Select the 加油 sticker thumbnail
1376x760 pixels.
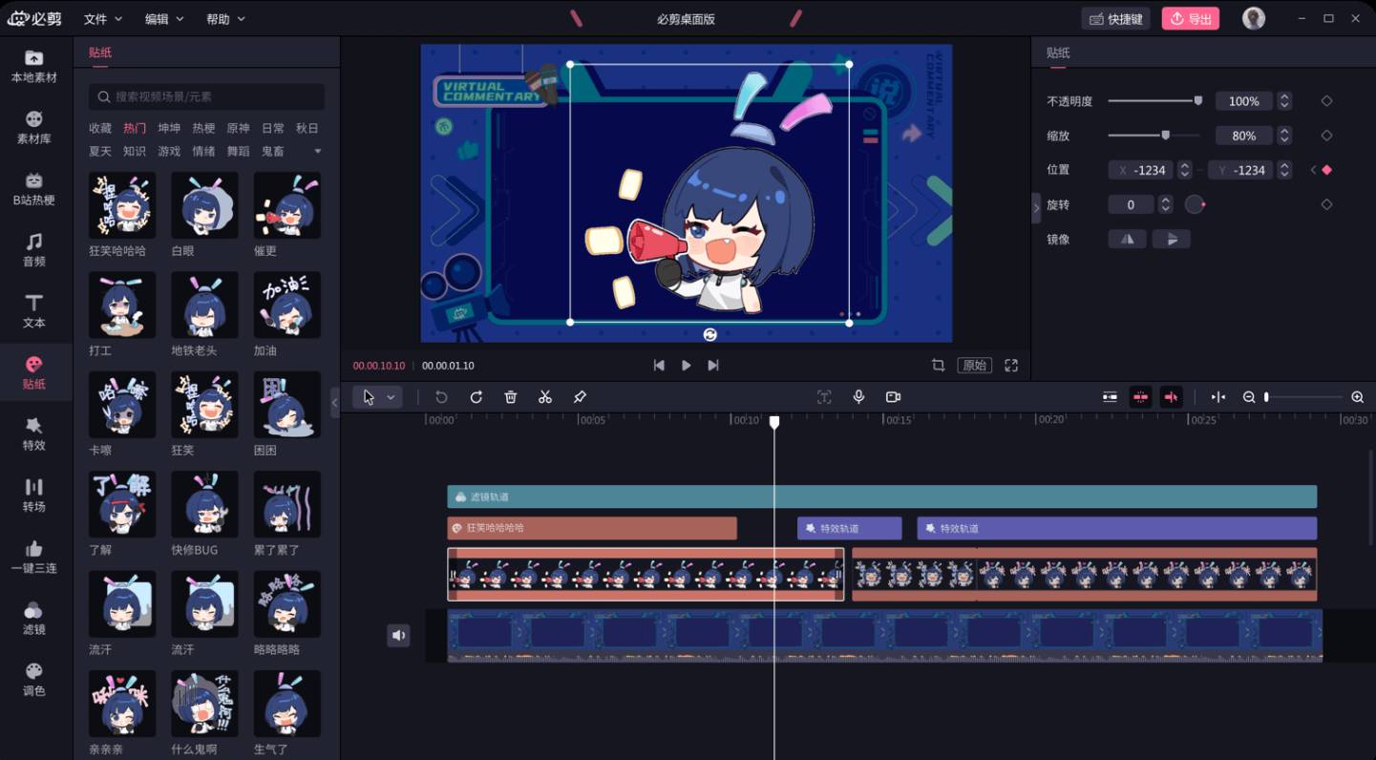tap(286, 306)
